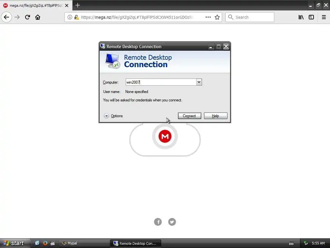The image size is (330, 248).
Task: Select Remote Desktop Con... taskbar button
Action: (x=136, y=243)
